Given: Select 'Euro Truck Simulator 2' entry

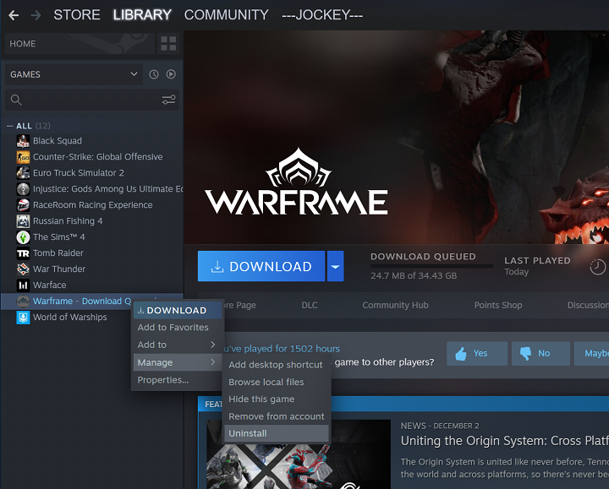Looking at the screenshot, I should point(79,173).
